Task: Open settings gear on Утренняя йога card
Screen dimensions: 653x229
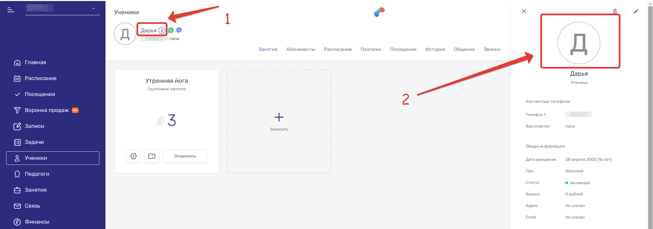Action: [x=133, y=156]
